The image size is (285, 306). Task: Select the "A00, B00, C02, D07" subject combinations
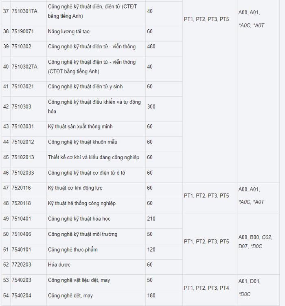point(255,241)
